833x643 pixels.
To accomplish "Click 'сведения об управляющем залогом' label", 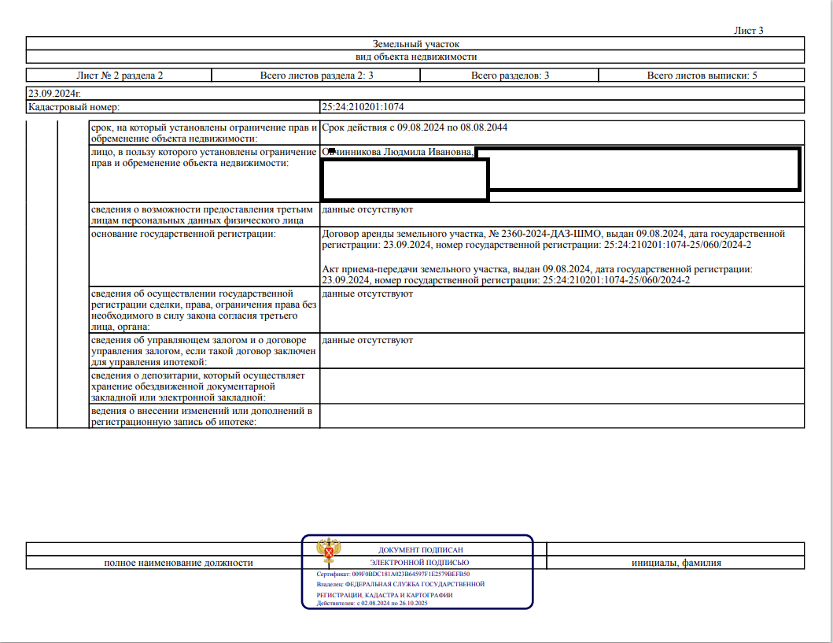I will coord(203,351).
